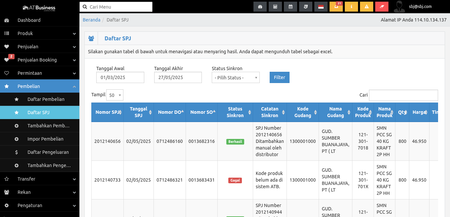The height and width of the screenshot is (217, 450).
Task: Click the heart icon with badge 2
Action: [7, 60]
